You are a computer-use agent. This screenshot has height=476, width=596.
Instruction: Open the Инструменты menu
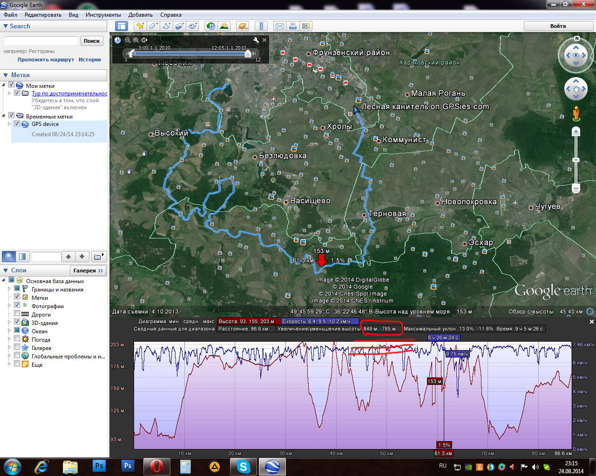click(x=103, y=15)
